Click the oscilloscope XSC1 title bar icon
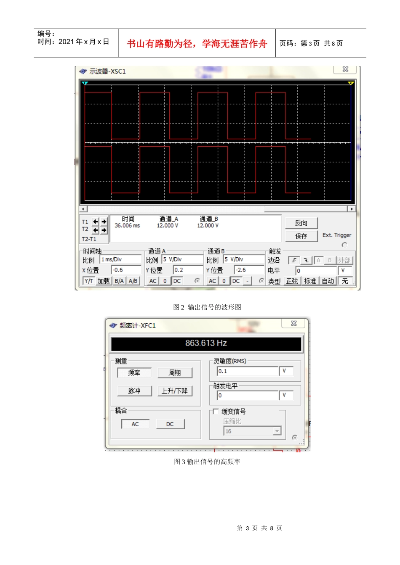The image size is (400, 565). point(83,71)
